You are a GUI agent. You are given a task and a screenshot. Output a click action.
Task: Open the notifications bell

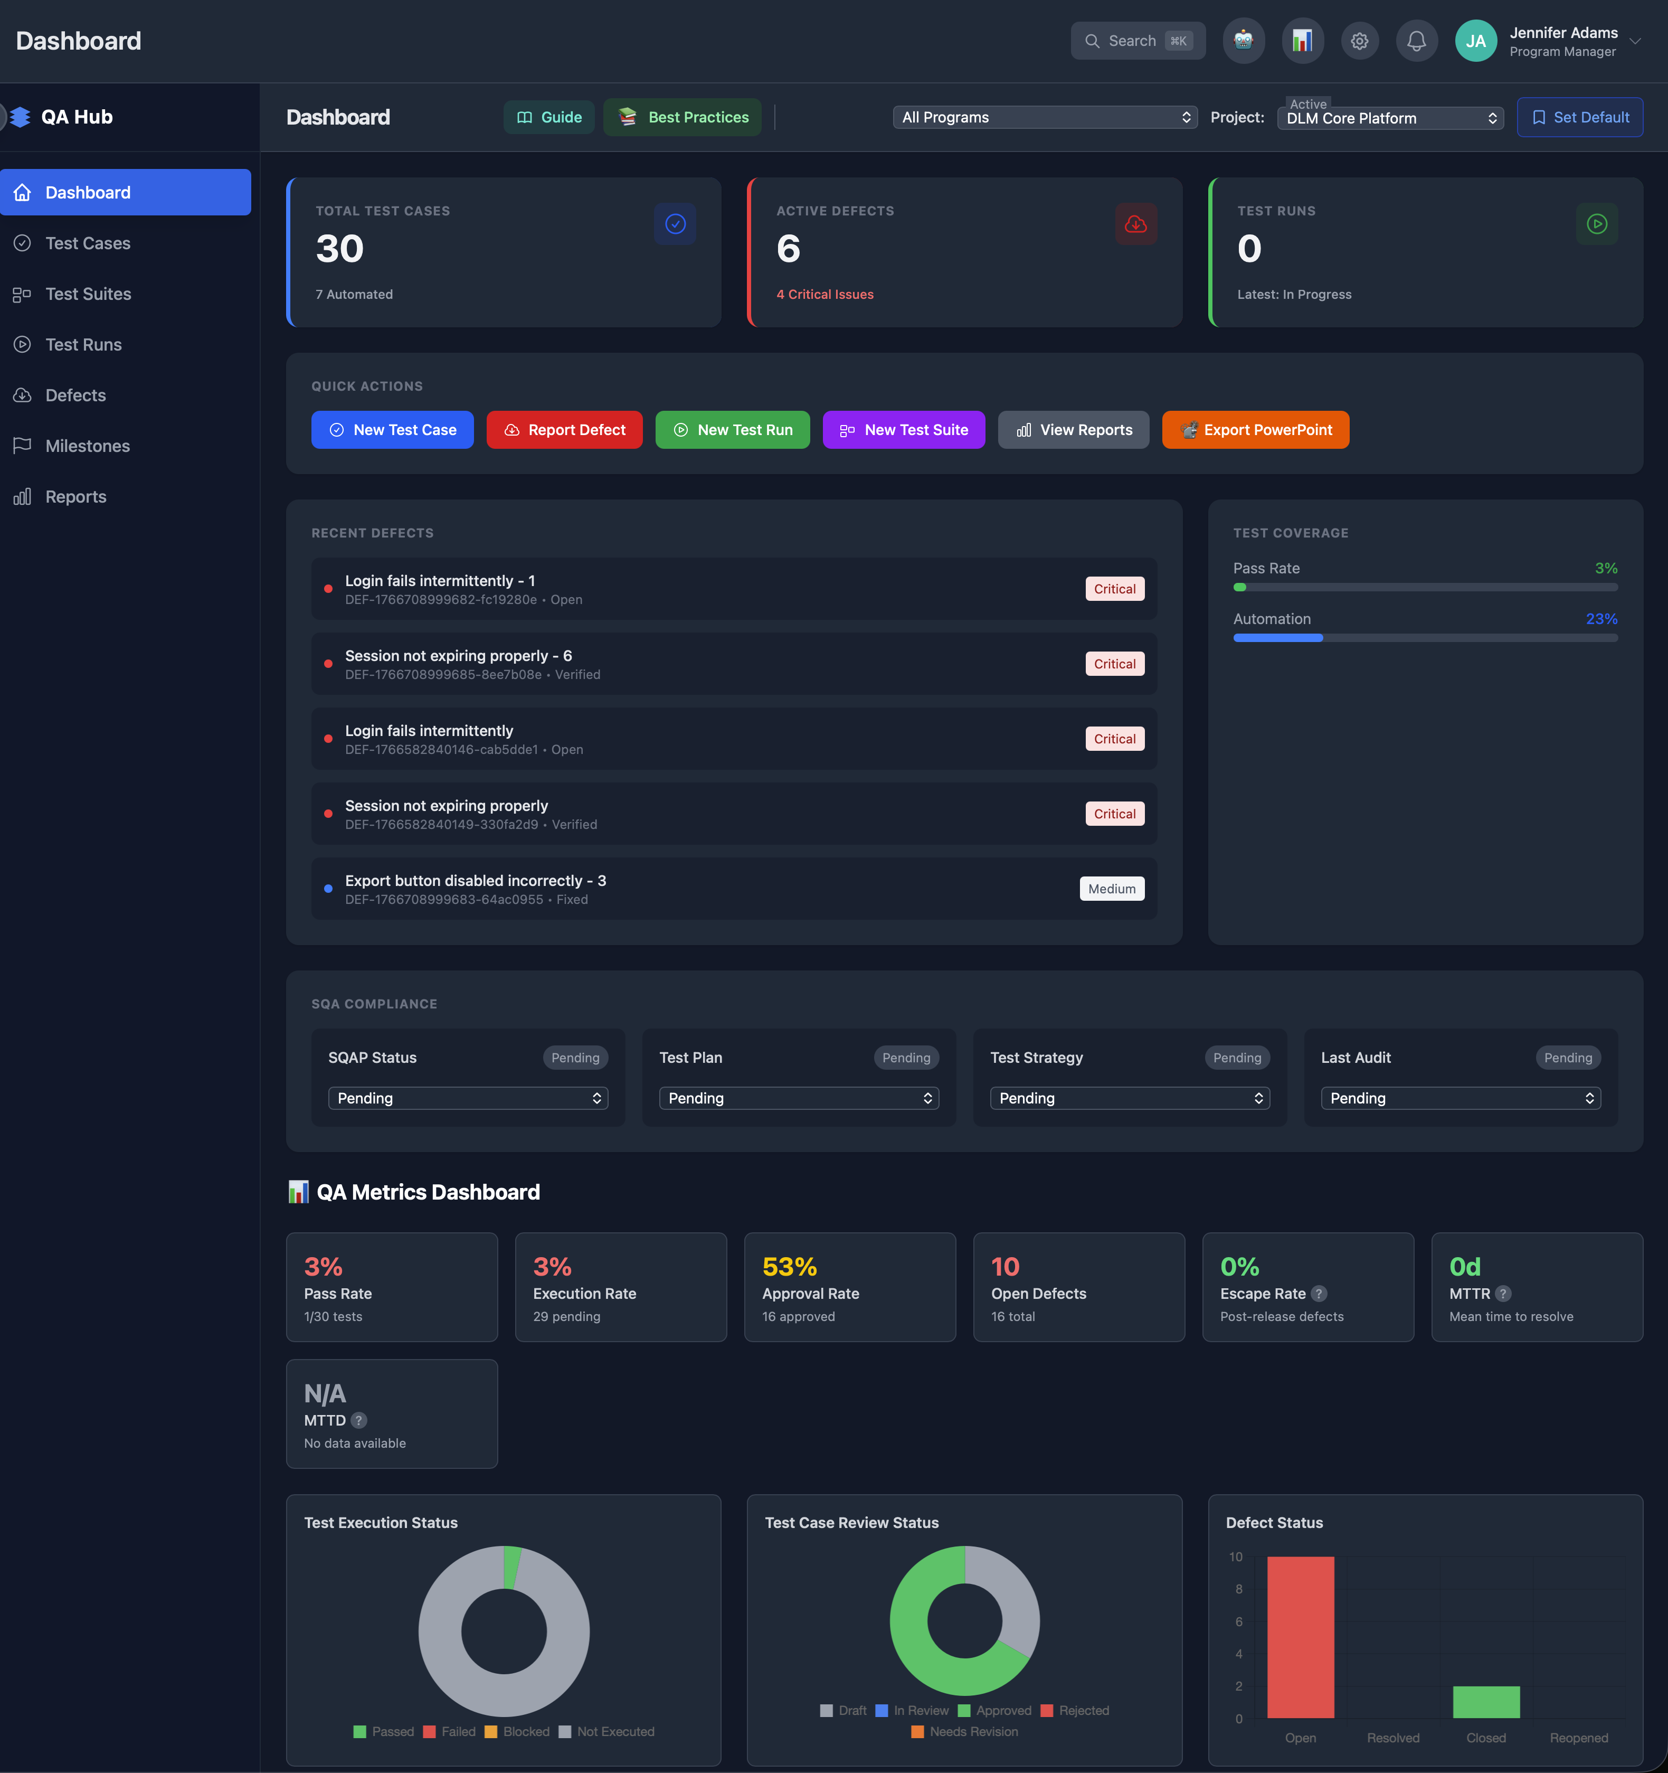[1417, 40]
